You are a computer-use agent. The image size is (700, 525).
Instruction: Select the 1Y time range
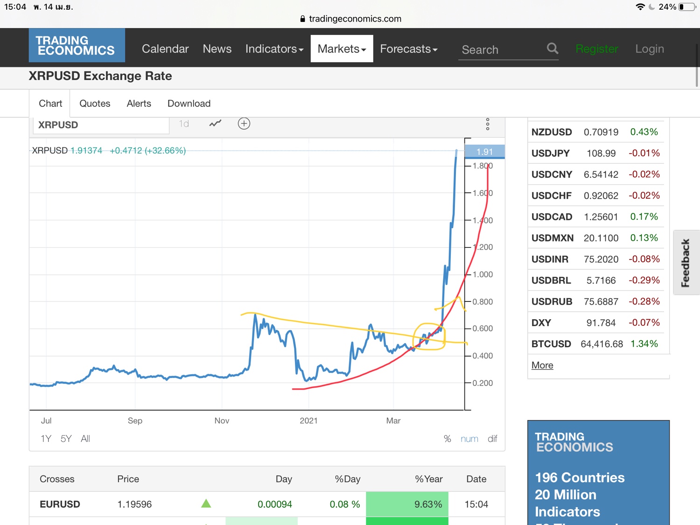[x=46, y=439]
